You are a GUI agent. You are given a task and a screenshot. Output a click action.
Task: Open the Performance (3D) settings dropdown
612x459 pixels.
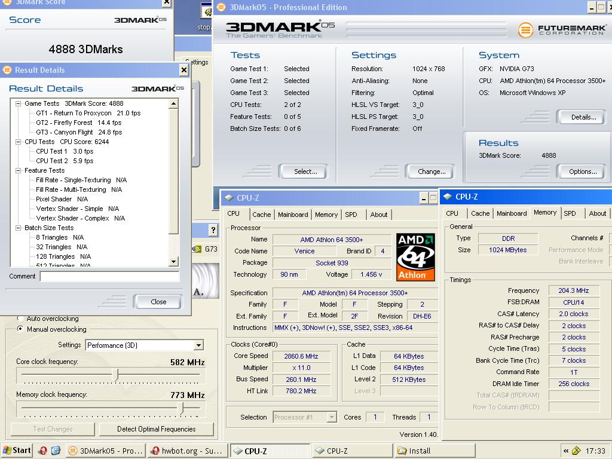click(x=198, y=345)
